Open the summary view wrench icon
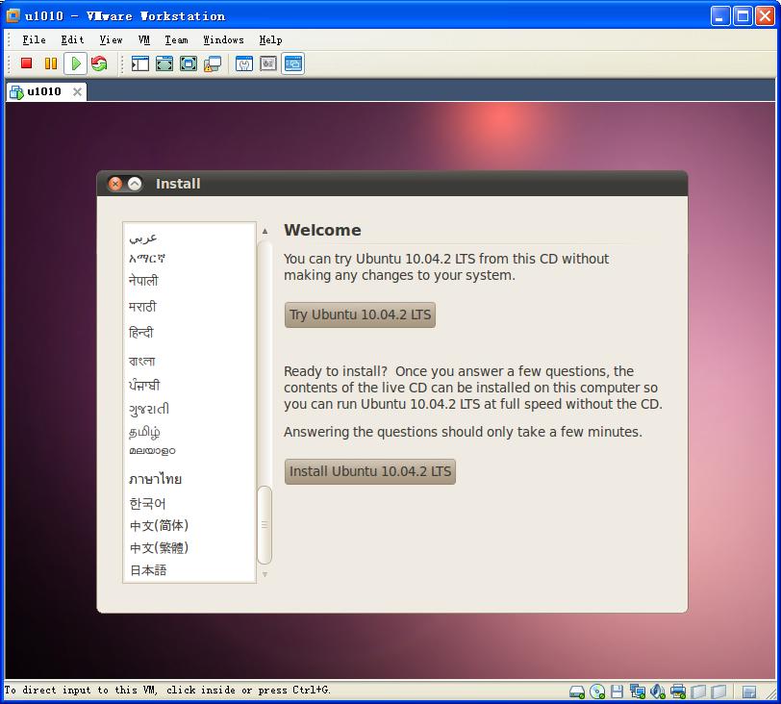This screenshot has width=781, height=704. pyautogui.click(x=244, y=63)
